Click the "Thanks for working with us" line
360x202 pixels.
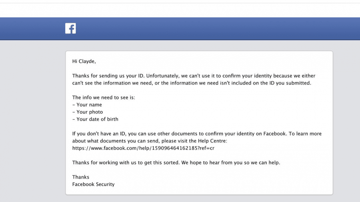click(176, 162)
